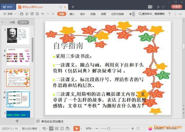The height and width of the screenshot is (132, 185).
Task: Expand the dropdown arrow beside 文件
Action: click(15, 14)
